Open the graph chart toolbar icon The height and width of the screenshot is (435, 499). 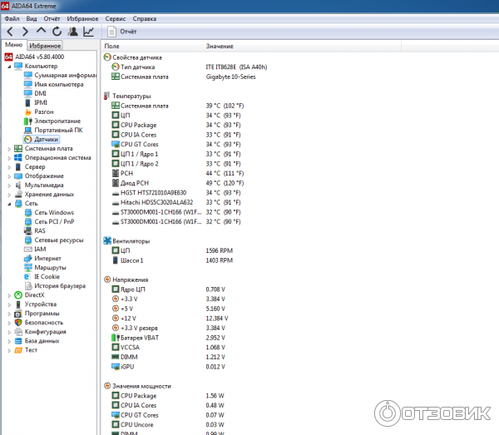pos(88,32)
